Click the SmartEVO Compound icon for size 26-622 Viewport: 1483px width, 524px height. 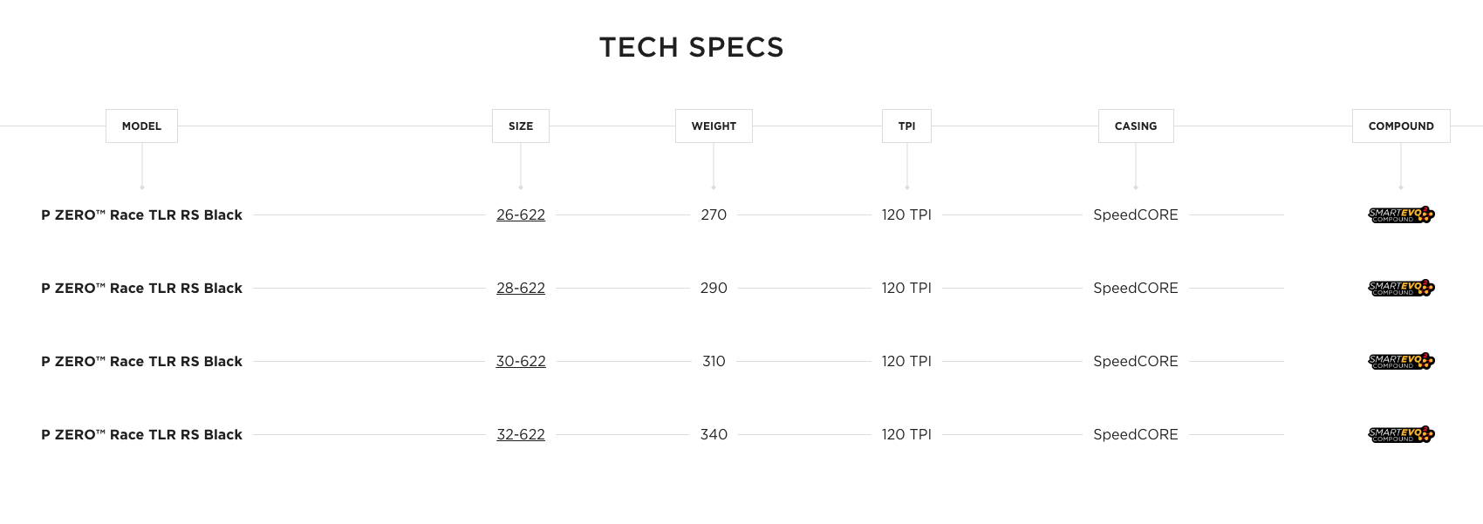tap(1401, 214)
